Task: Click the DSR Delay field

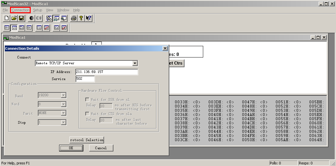Action: coord(106,106)
